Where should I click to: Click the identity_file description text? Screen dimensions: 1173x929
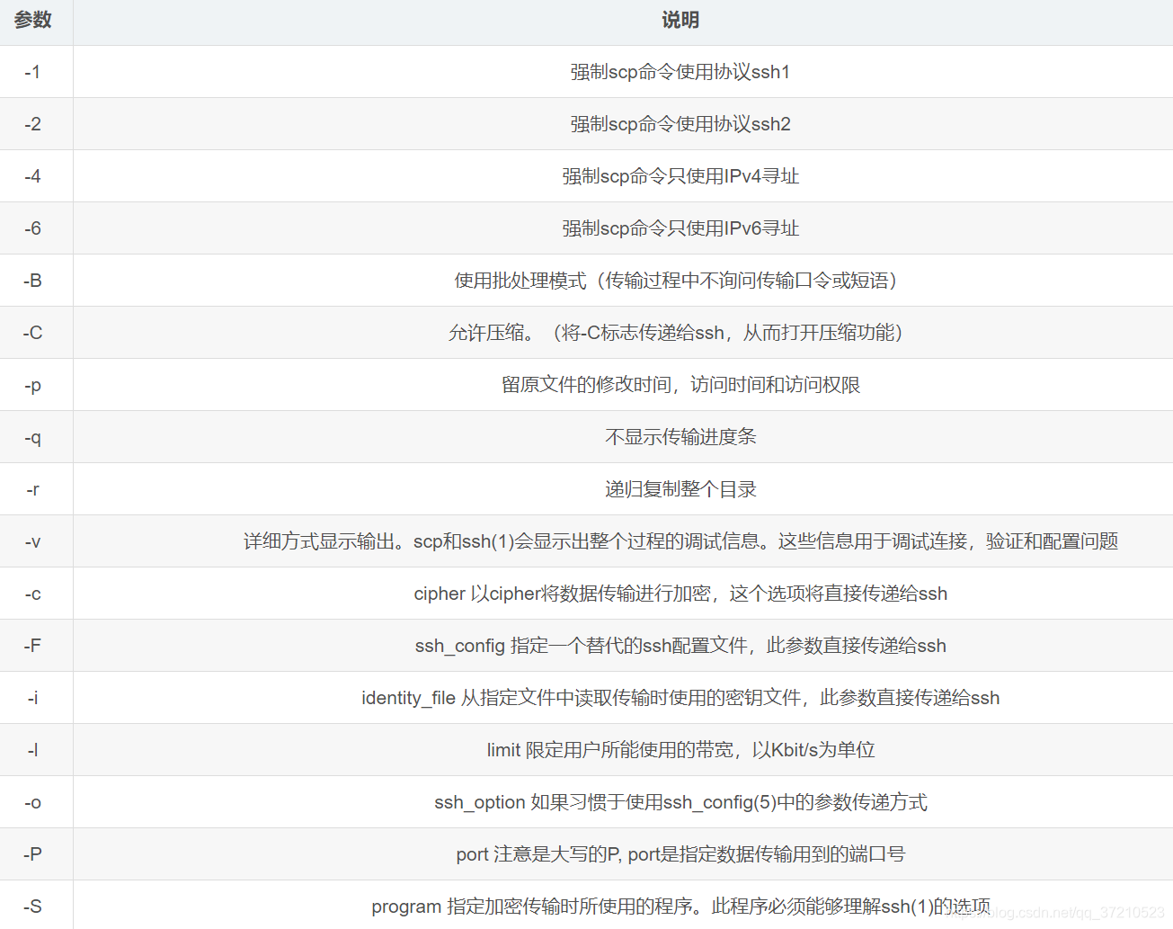tap(680, 698)
